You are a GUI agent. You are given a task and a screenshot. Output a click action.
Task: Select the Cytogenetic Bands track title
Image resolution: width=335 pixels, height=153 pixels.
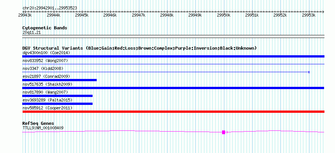[x=45, y=28]
